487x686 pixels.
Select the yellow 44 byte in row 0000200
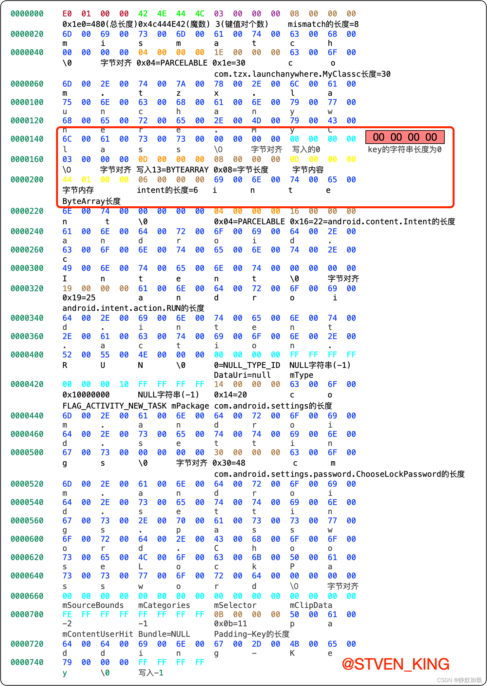tap(67, 180)
